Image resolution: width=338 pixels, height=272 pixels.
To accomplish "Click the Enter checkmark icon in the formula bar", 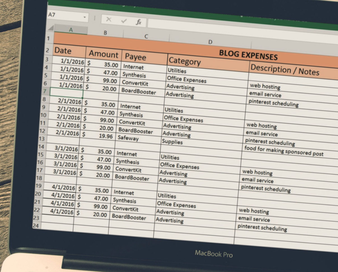I will [124, 21].
